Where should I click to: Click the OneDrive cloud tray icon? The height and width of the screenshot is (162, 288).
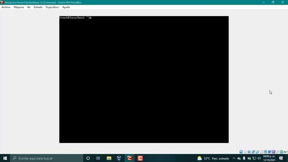239,158
